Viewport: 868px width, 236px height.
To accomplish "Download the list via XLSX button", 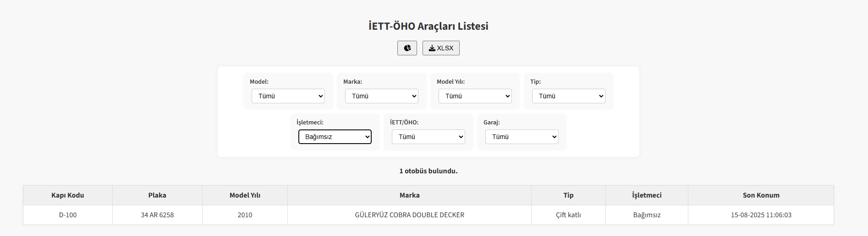I will click(441, 48).
